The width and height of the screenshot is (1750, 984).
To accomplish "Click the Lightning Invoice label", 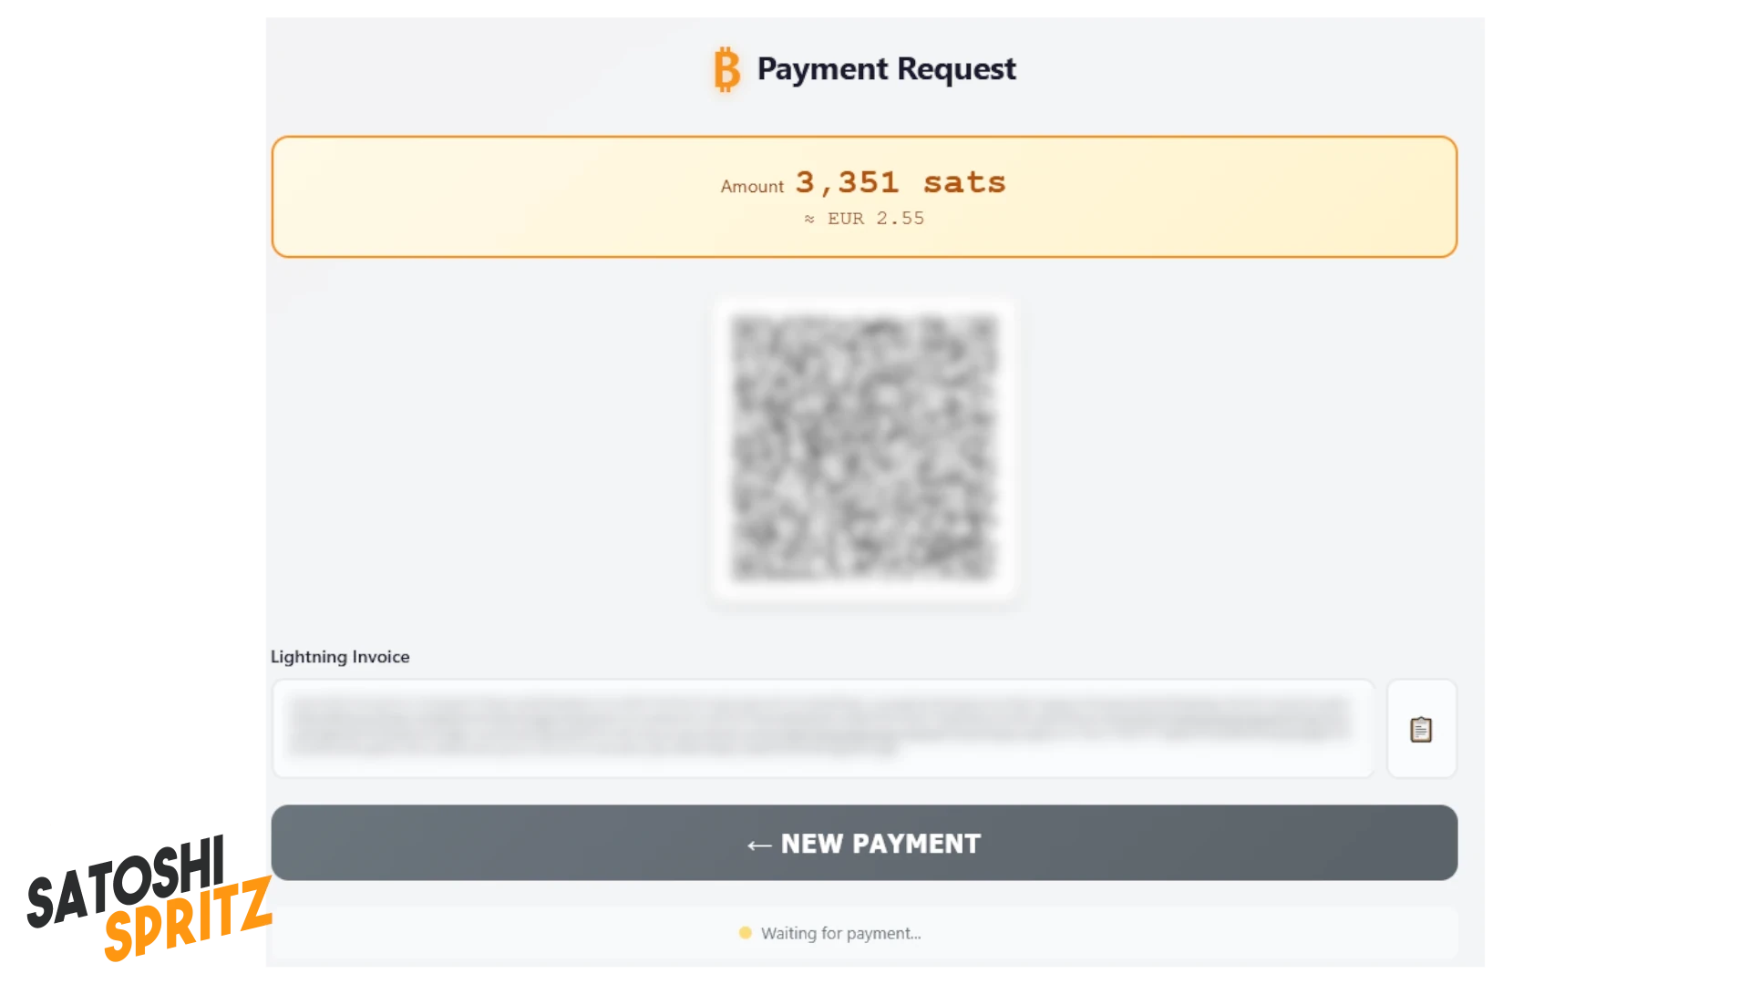I will pyautogui.click(x=340, y=657).
